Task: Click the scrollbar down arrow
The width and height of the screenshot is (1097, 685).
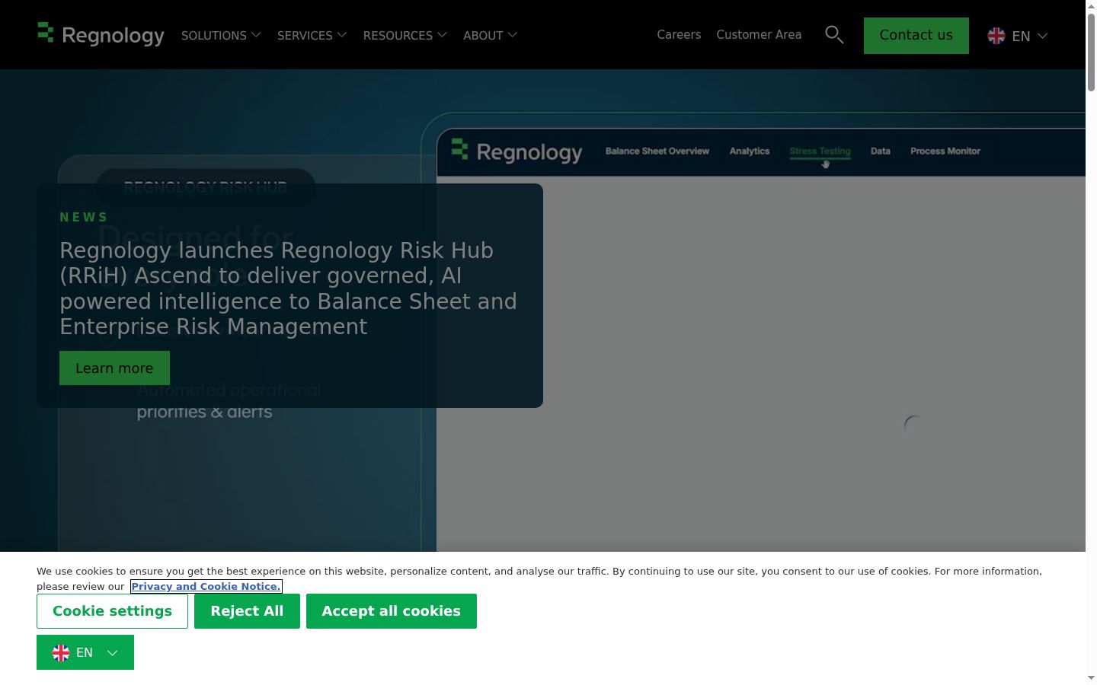Action: click(1091, 678)
